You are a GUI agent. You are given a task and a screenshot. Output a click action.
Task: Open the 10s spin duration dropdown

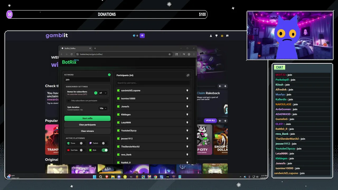(103, 108)
